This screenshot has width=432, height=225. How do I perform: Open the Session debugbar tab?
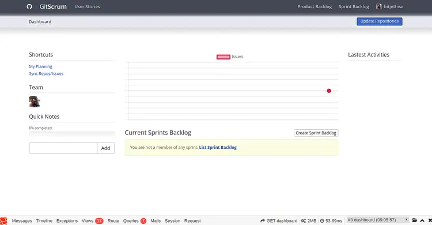[172, 221]
